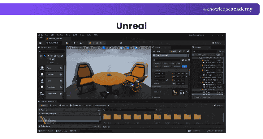This screenshot has width=263, height=139.
Task: Toggle rotation snapping in the viewport toolbar
Action: pos(128,48)
